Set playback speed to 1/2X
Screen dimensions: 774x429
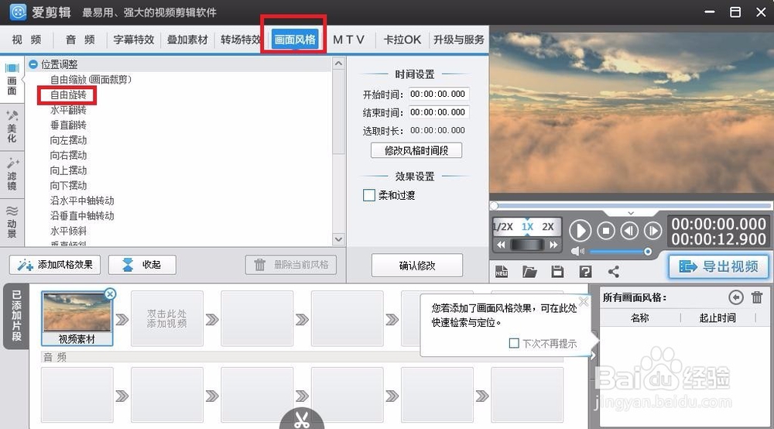click(x=504, y=227)
